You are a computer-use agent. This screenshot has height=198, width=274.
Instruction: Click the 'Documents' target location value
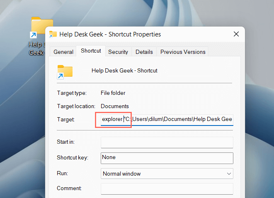point(115,106)
